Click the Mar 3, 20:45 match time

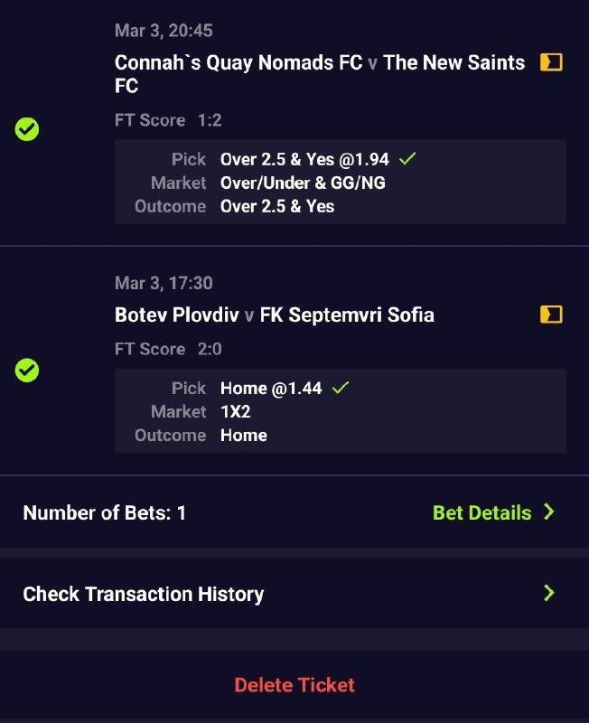[164, 31]
